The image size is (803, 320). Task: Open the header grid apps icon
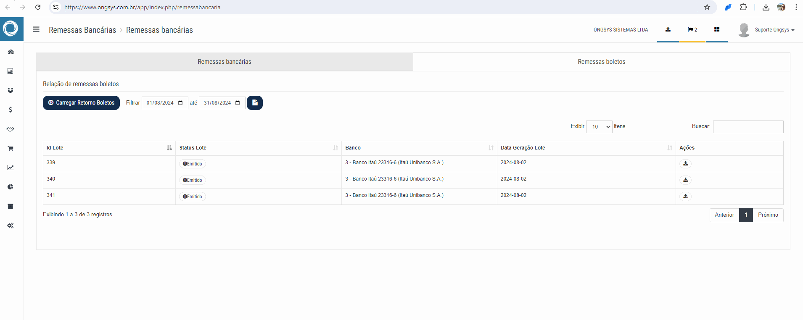717,29
